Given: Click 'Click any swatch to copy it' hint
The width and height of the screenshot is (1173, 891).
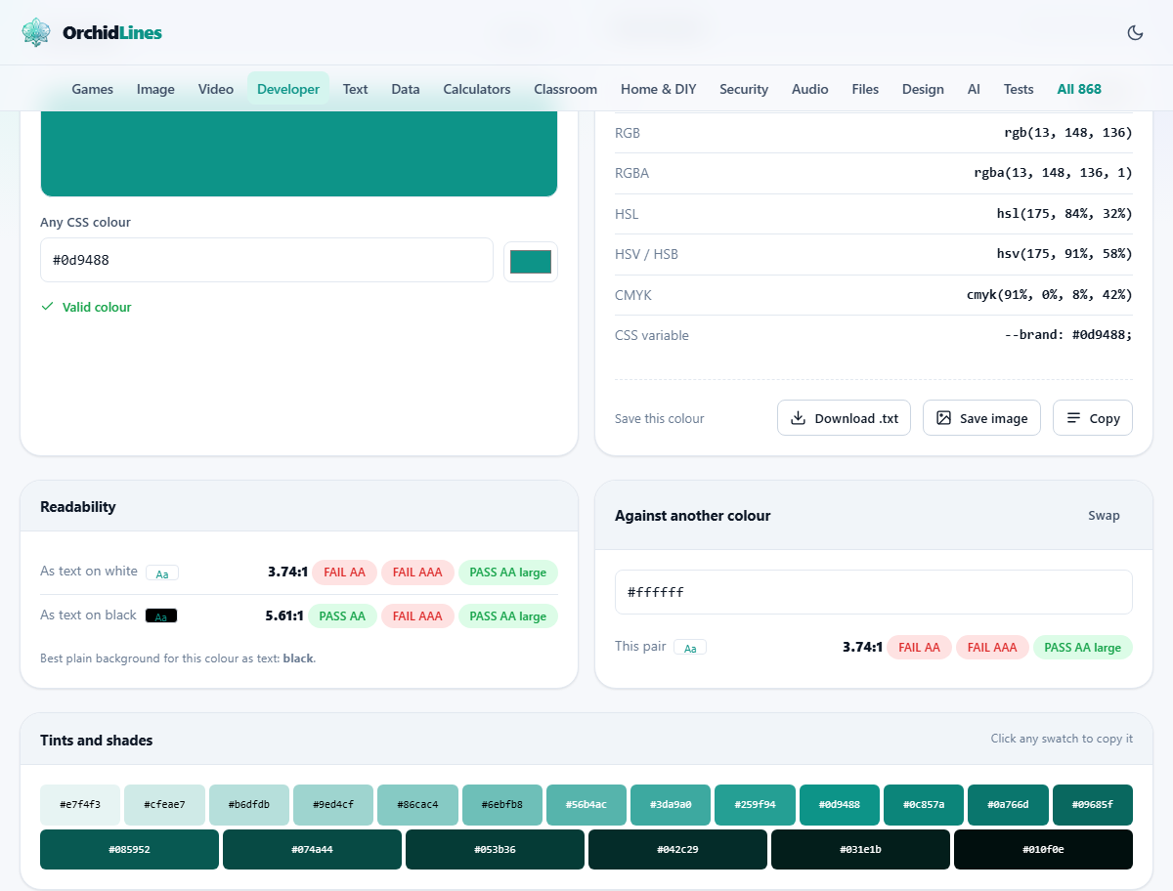Looking at the screenshot, I should click(x=1062, y=739).
